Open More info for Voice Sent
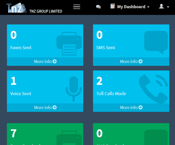 (45, 107)
